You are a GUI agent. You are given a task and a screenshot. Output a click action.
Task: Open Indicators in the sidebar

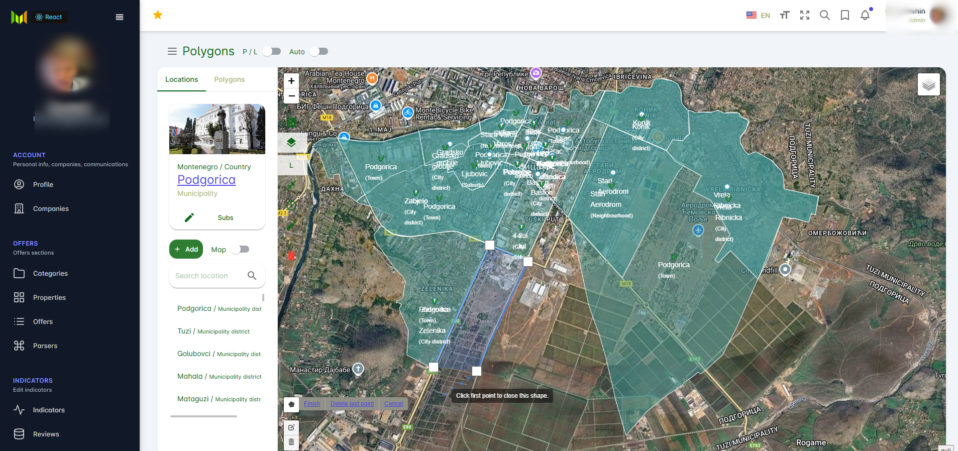pyautogui.click(x=49, y=410)
